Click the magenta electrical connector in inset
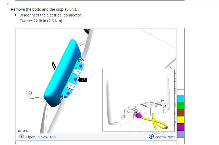The width and height of the screenshot is (219, 145). click(139, 115)
